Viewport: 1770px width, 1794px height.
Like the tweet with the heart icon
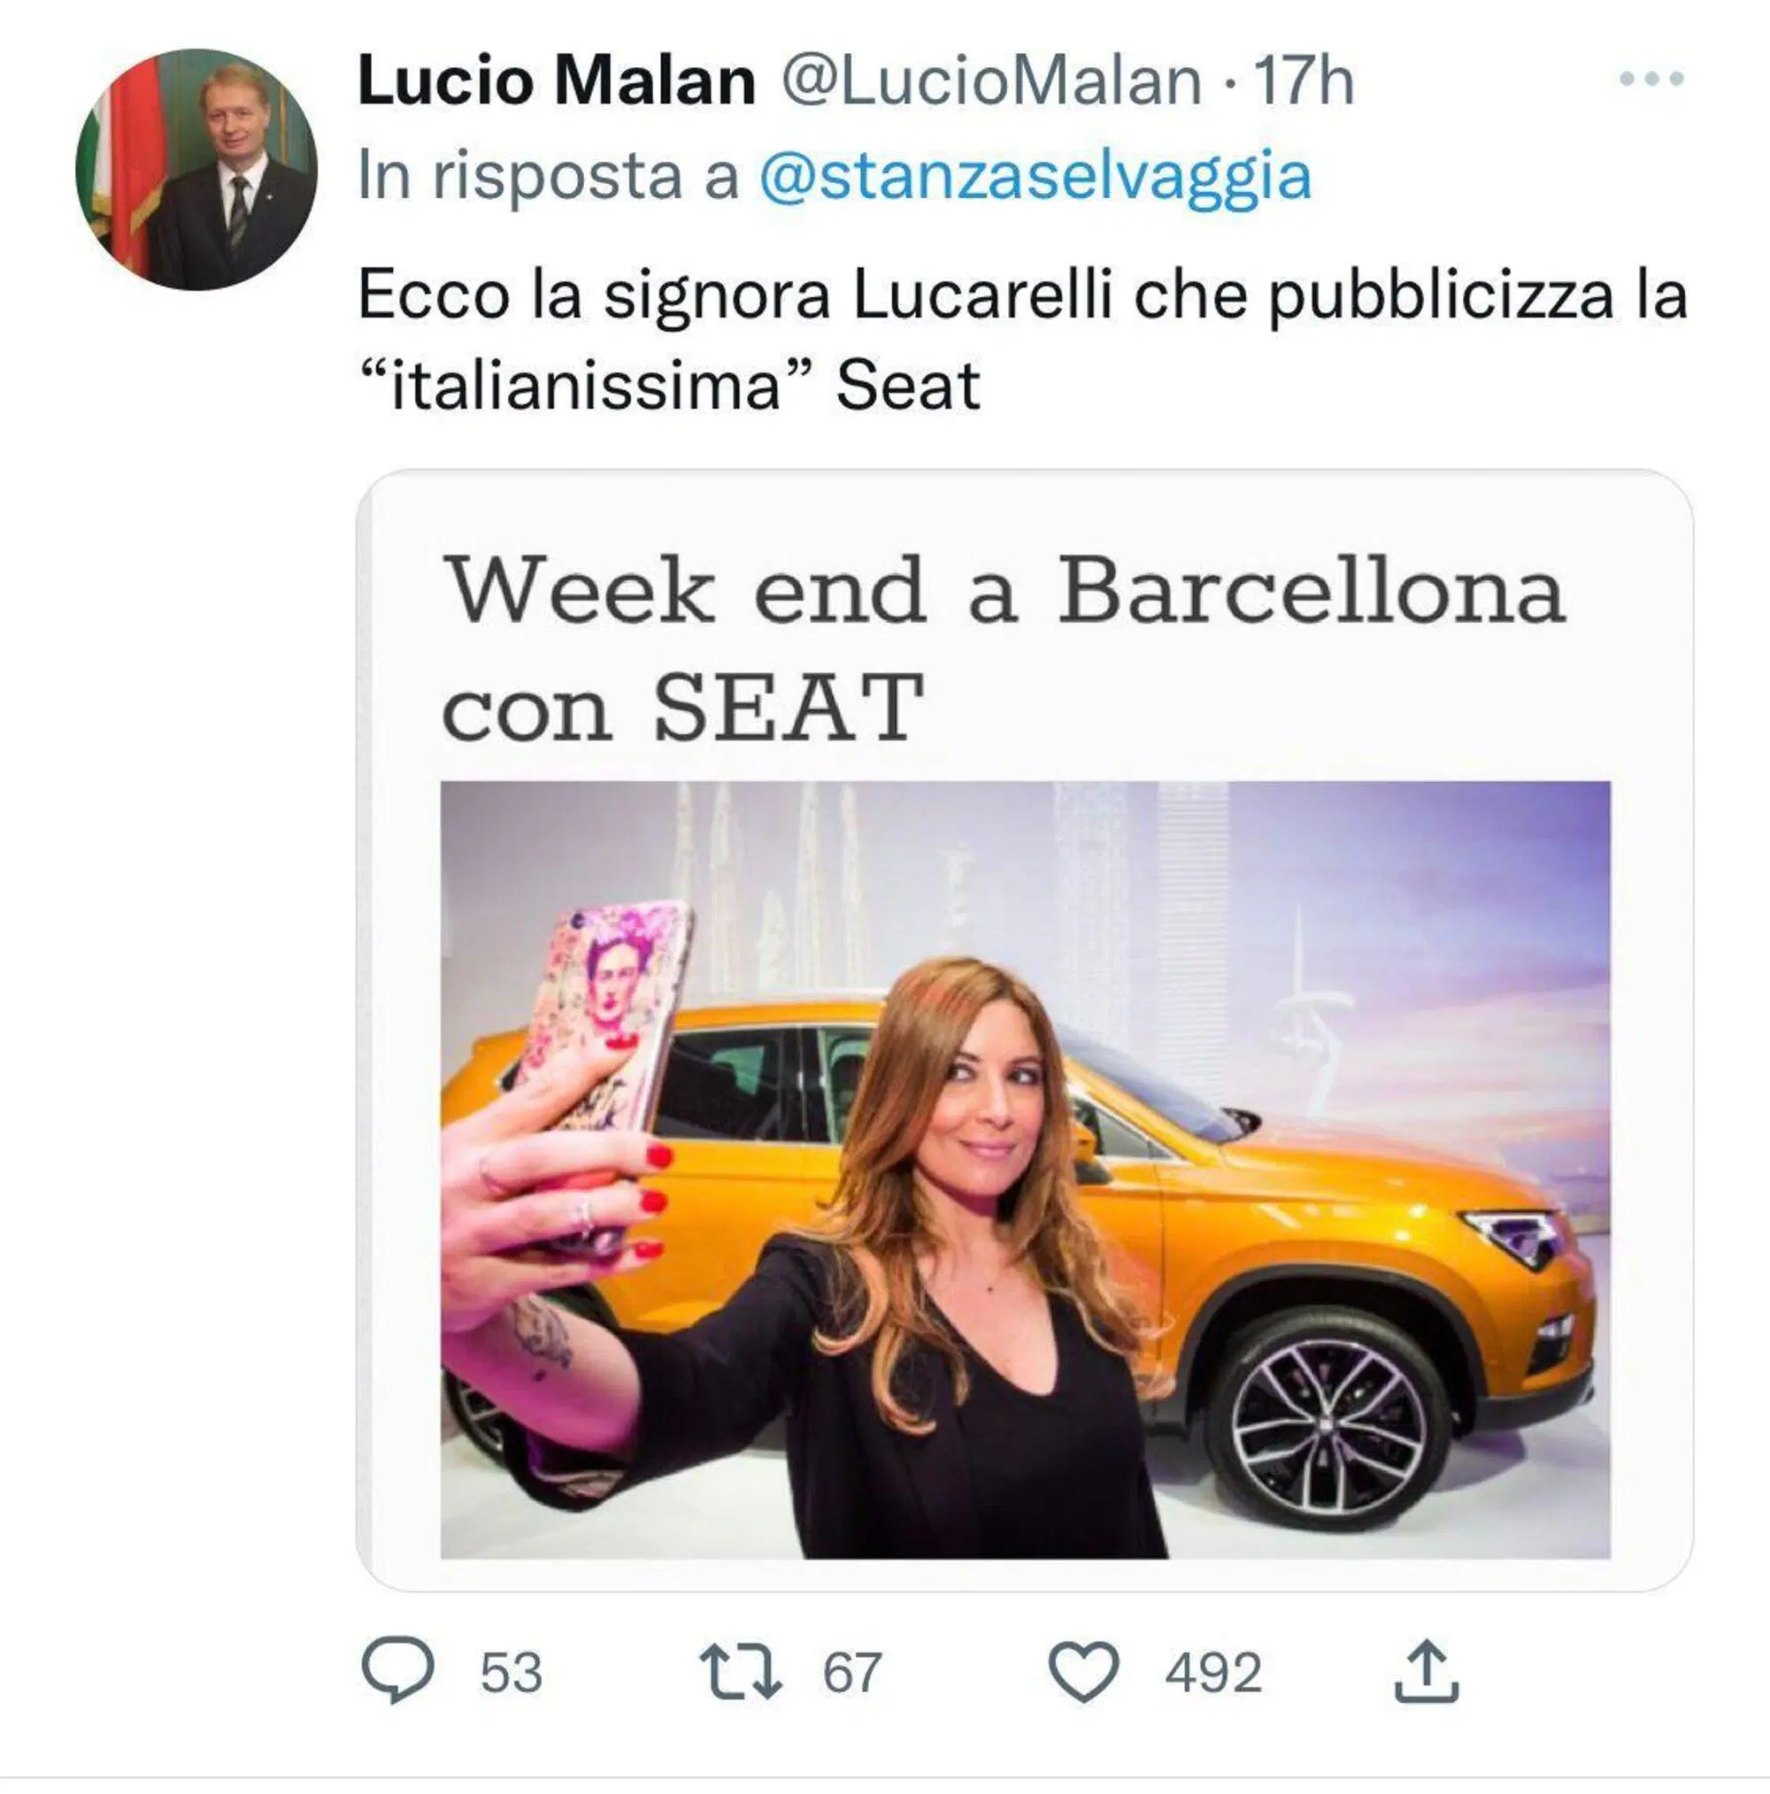click(1082, 1672)
